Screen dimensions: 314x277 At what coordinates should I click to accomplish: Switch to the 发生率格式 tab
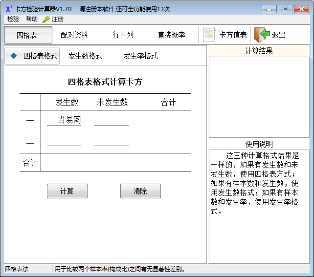[140, 56]
